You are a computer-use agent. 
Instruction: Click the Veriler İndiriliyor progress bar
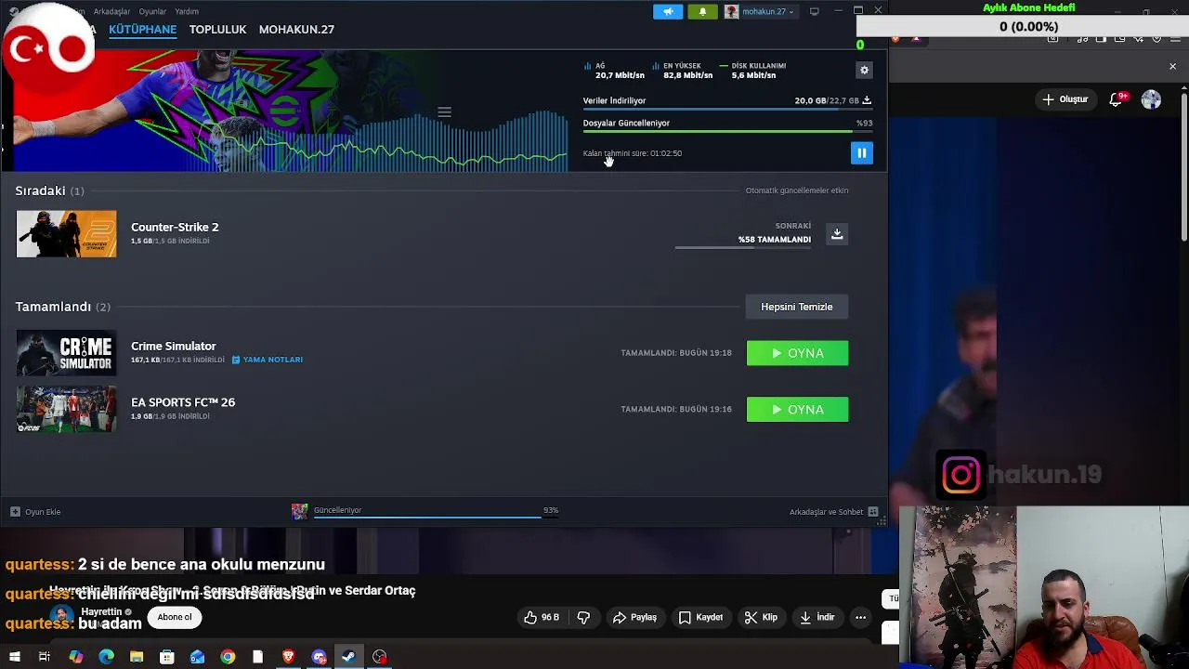click(727, 110)
